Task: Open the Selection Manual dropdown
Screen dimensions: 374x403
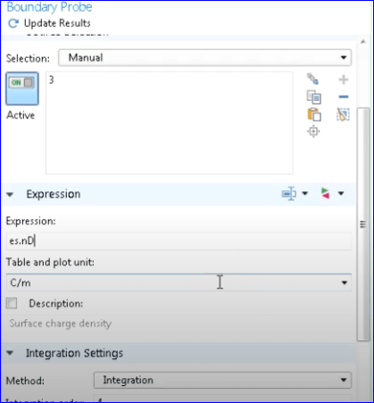Action: [x=205, y=58]
